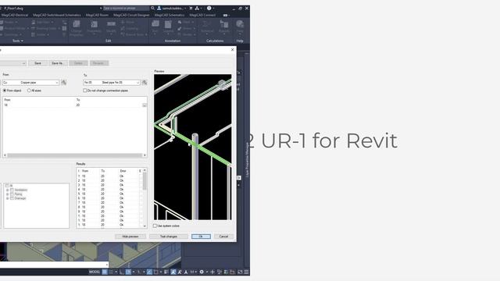The width and height of the screenshot is (500, 281).
Task: Click the Results list vertical scrollbar
Action: pos(145,198)
